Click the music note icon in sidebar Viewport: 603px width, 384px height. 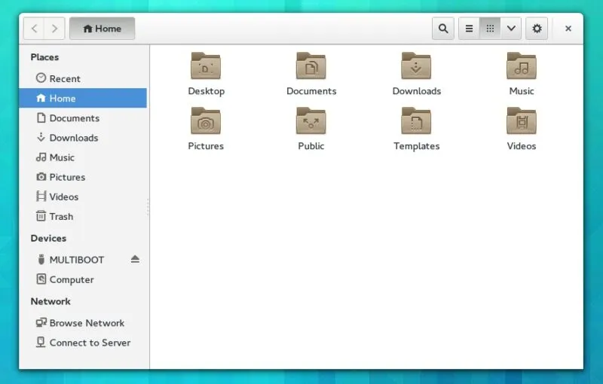[41, 157]
